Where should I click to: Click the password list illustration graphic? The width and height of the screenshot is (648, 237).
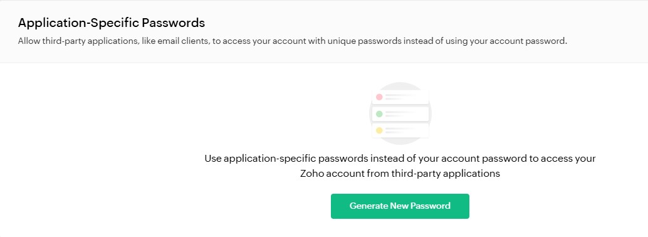click(x=400, y=113)
